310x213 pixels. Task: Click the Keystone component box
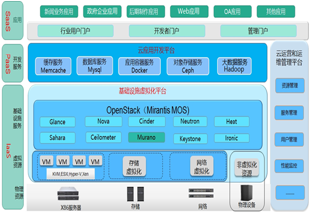[190, 139]
